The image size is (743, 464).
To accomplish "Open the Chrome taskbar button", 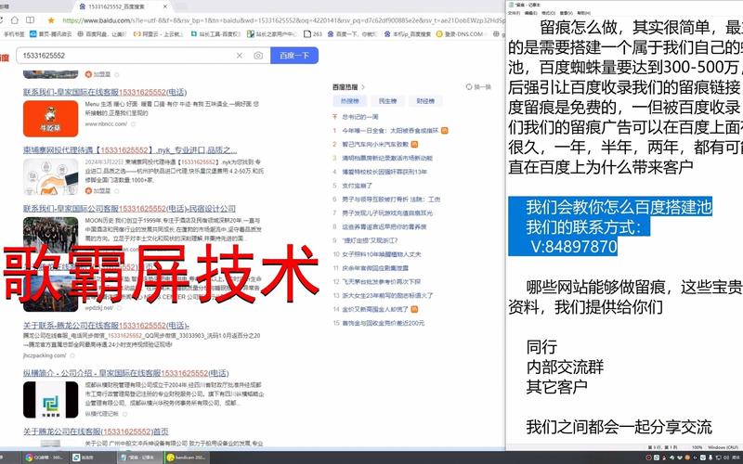I will (44, 458).
